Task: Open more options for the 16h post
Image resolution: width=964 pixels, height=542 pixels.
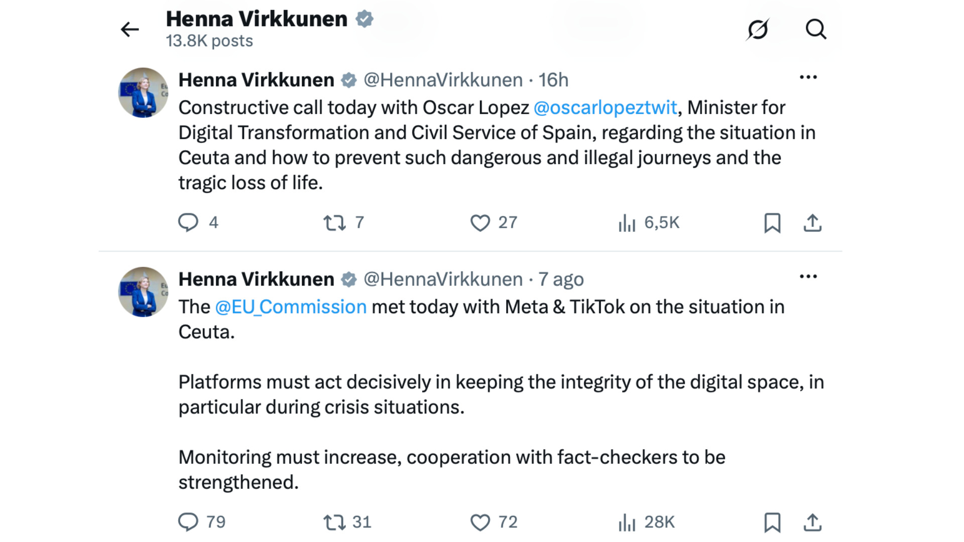Action: pos(808,77)
